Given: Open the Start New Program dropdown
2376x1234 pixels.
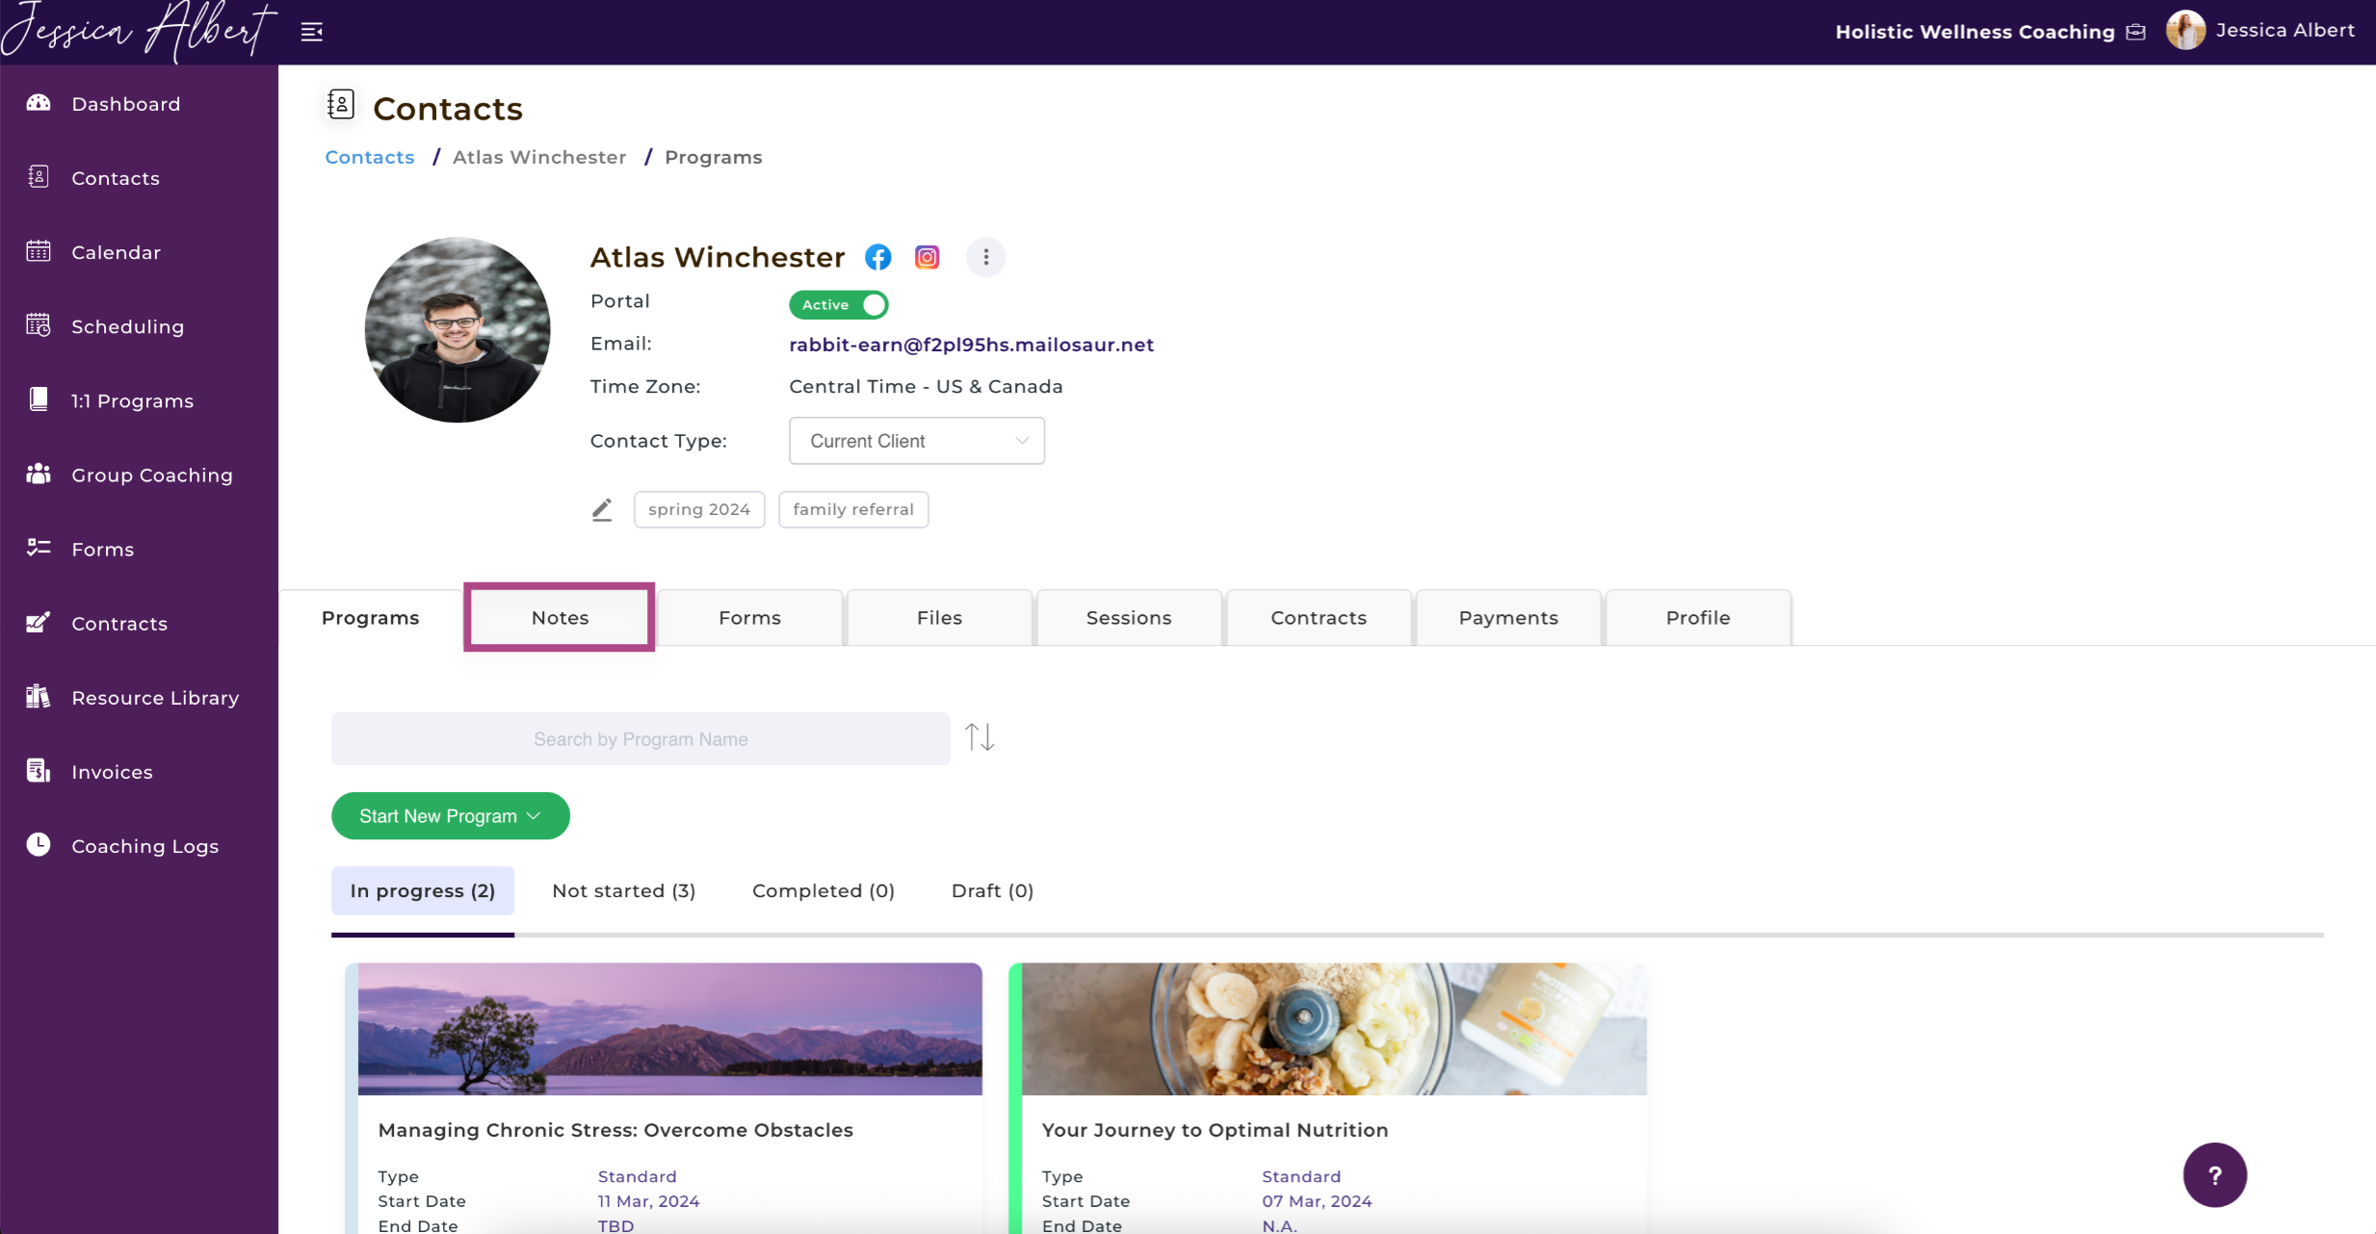Looking at the screenshot, I should [x=451, y=815].
